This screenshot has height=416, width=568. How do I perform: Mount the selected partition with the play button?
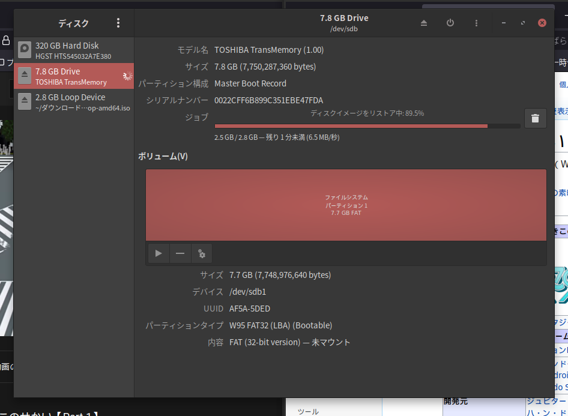point(159,254)
